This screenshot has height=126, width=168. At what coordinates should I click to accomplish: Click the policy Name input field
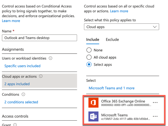coord(39,38)
